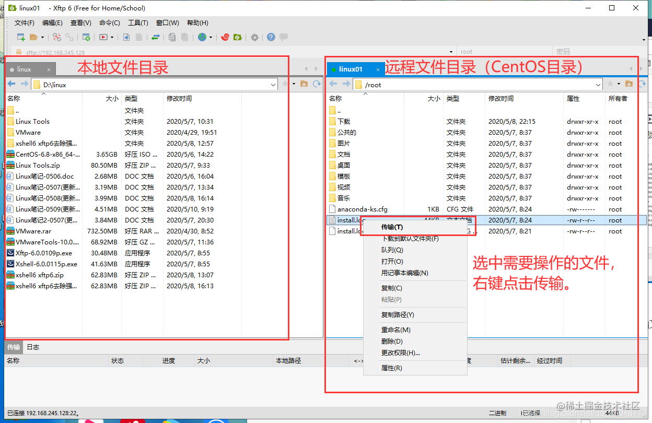The width and height of the screenshot is (652, 423).
Task: Click the globe encoding icon
Action: coord(202,37)
